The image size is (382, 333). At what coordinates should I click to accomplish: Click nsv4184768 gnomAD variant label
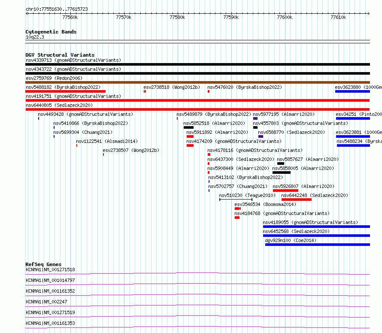[x=282, y=213]
